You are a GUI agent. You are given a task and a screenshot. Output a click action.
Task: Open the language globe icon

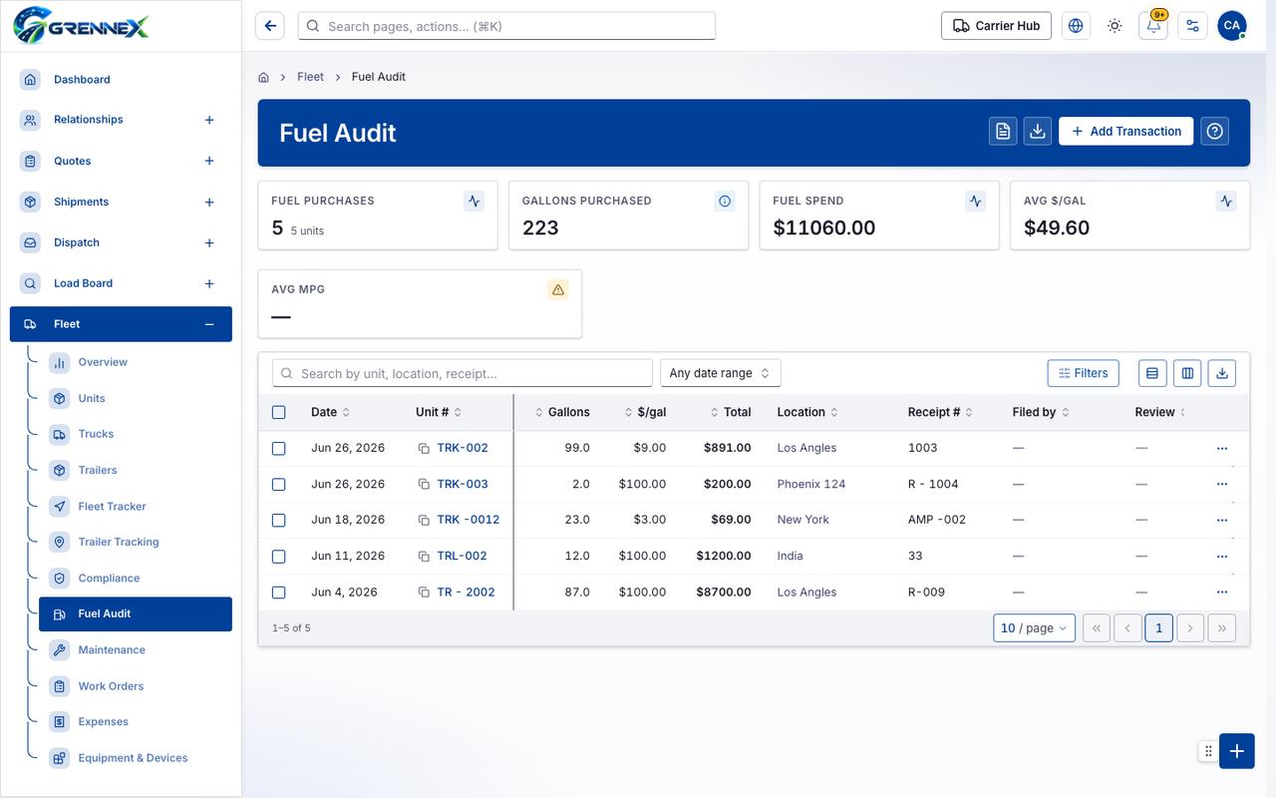tap(1076, 26)
